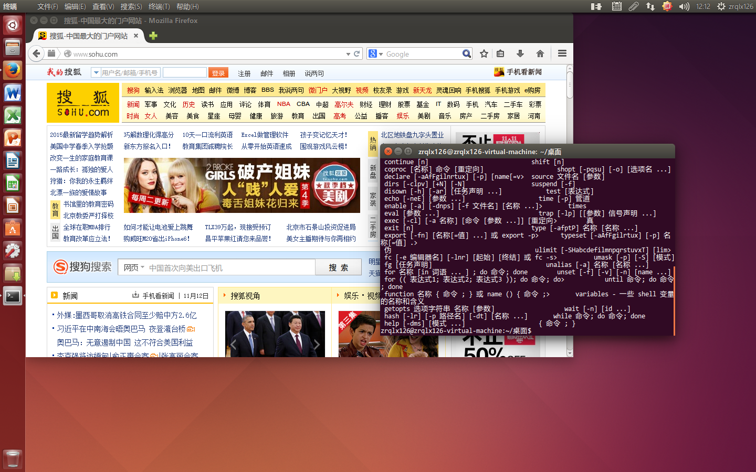Open LibreOffice Impress from launcher
This screenshot has height=472, width=756.
(x=13, y=206)
